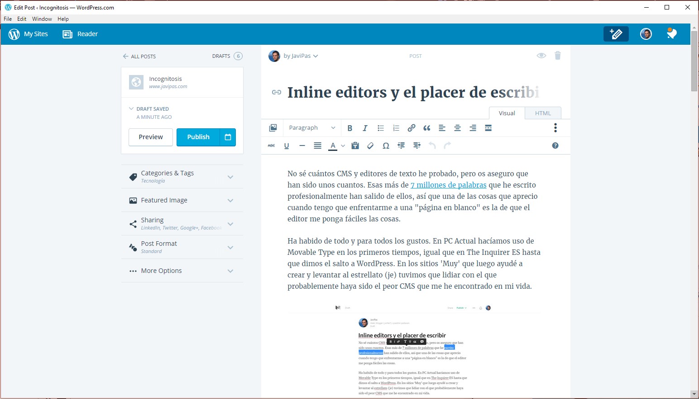
Task: Write new post icon in masterbar
Action: coord(616,34)
